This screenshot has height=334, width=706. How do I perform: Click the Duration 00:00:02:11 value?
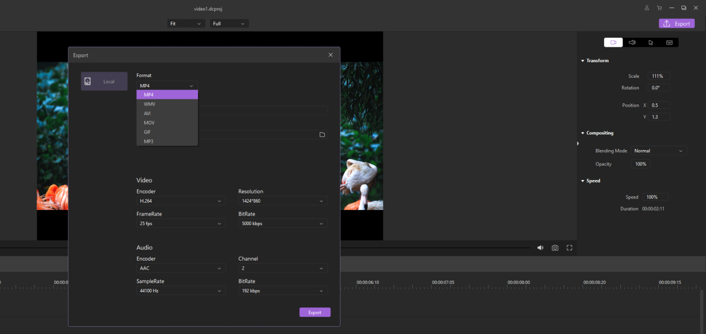click(x=653, y=209)
